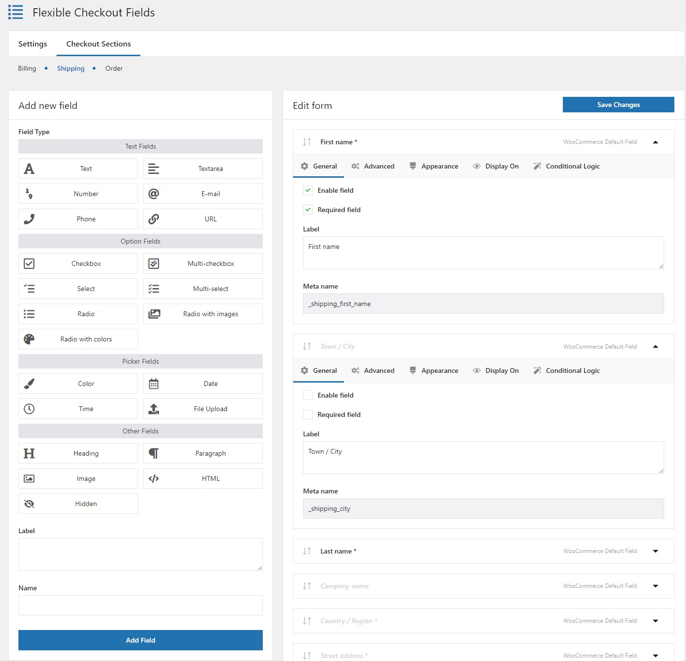The width and height of the screenshot is (686, 661).
Task: Pick the Radio field type
Action: click(78, 314)
